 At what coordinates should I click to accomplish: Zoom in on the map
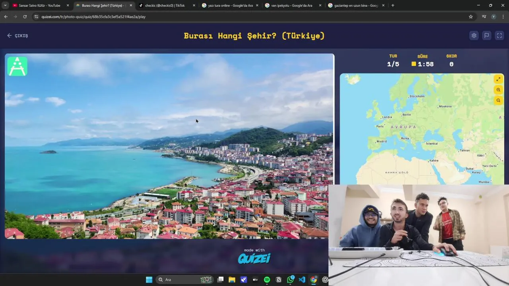[498, 90]
